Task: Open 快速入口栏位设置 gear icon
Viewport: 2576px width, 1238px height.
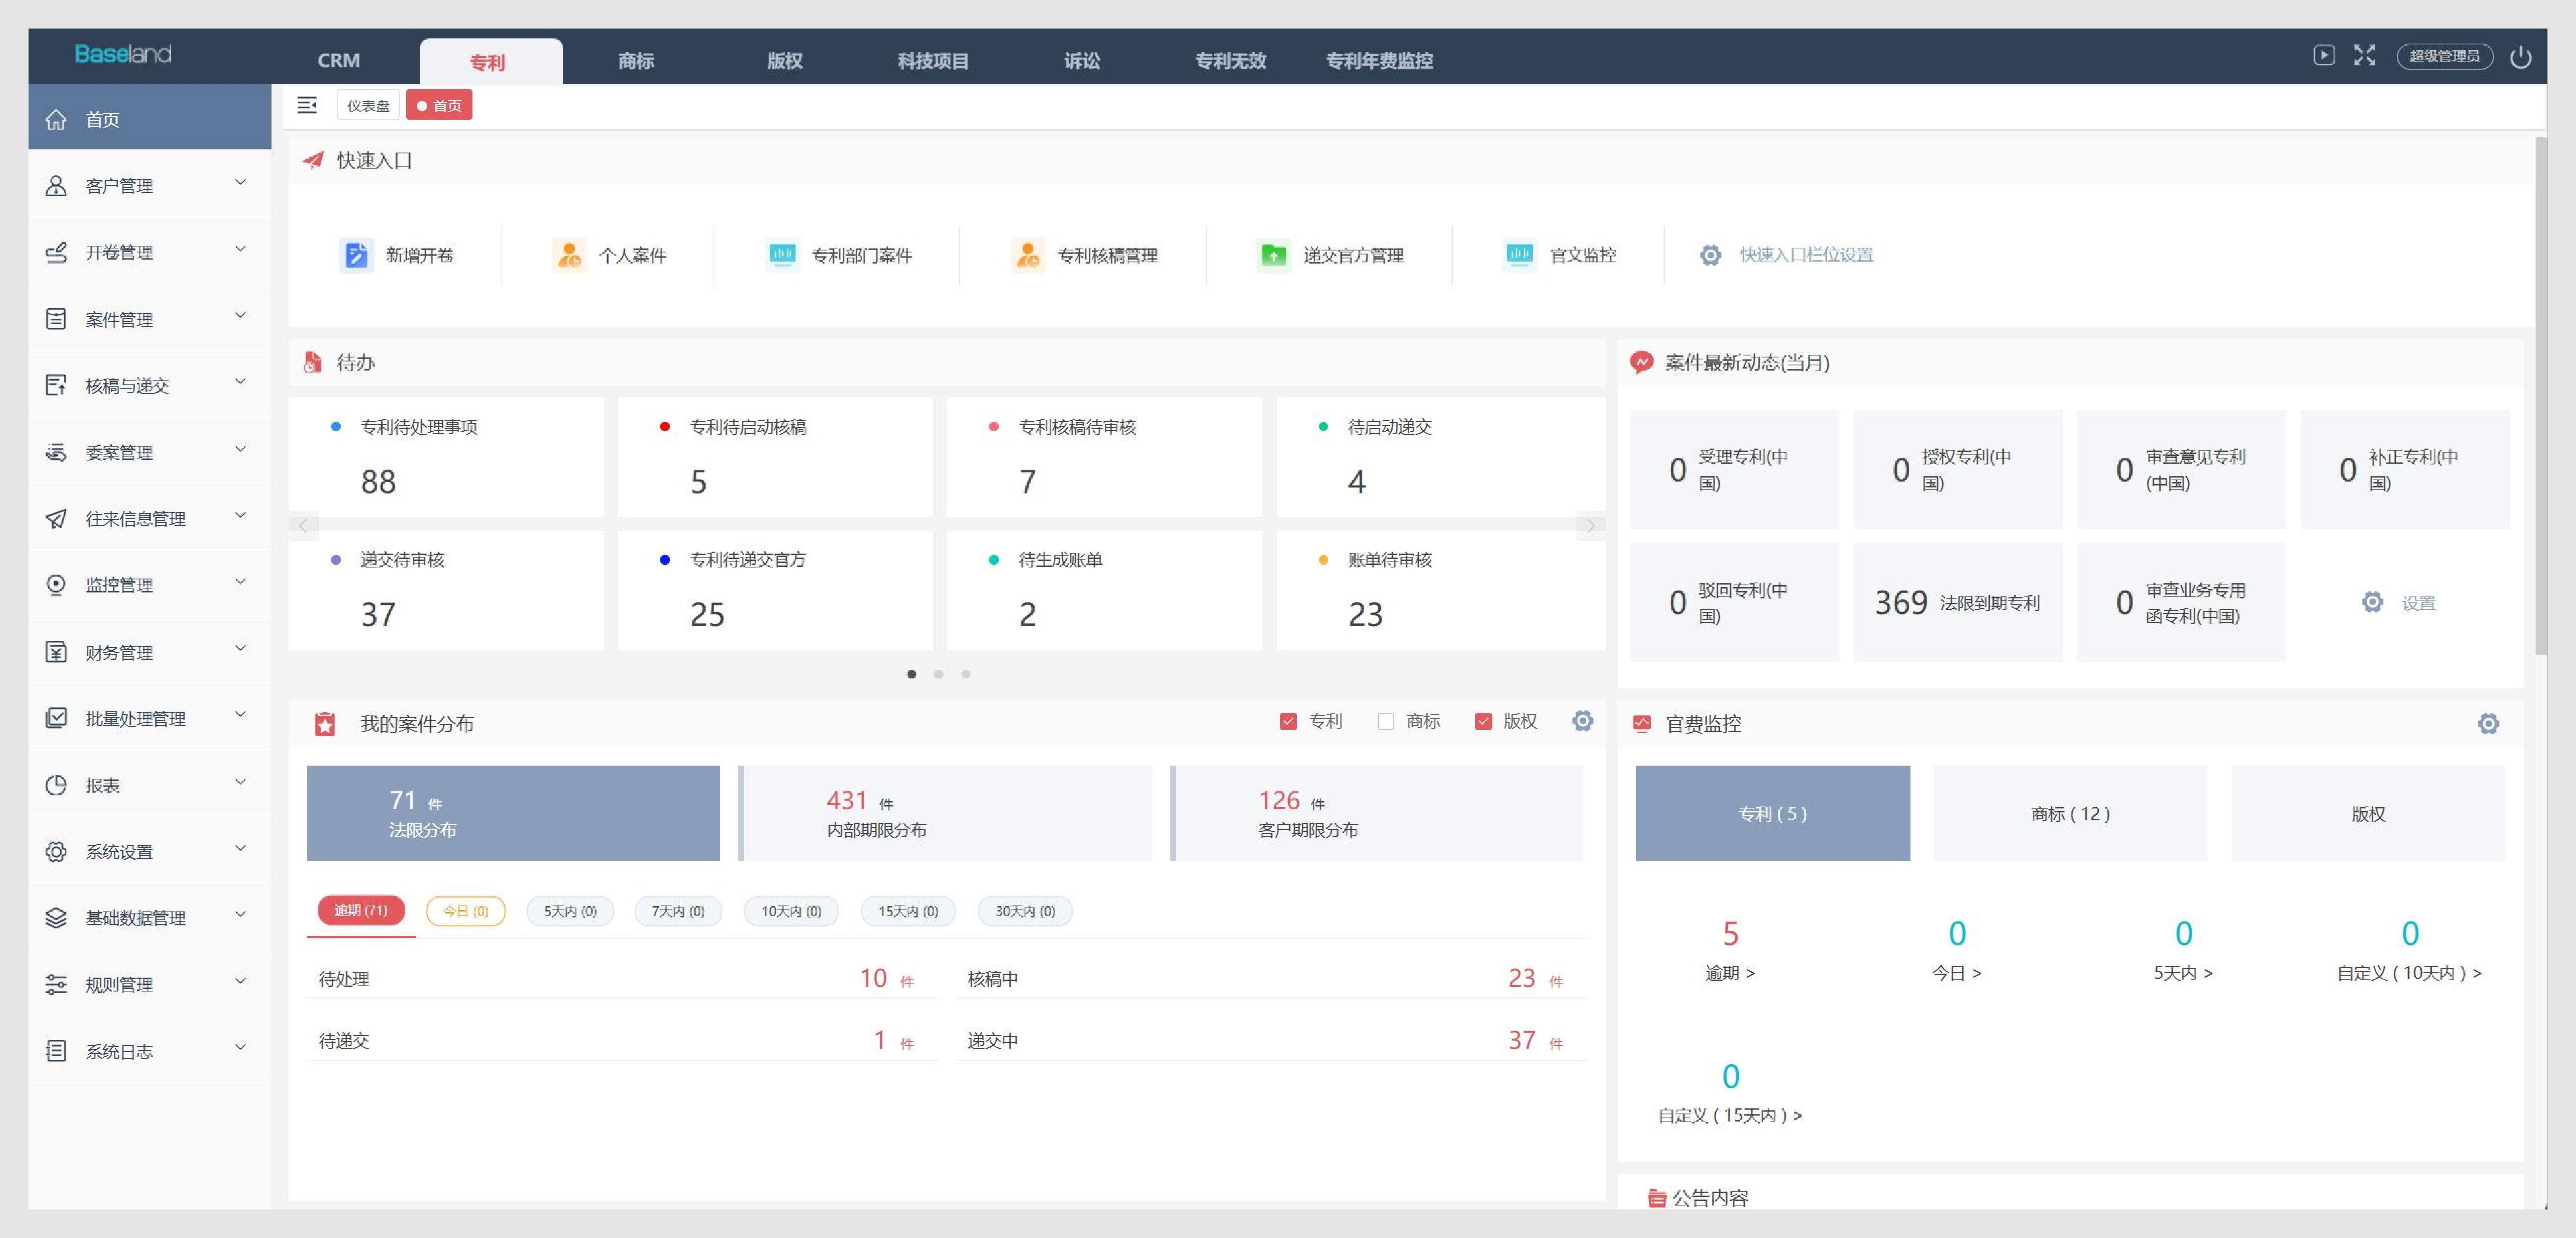Action: tap(1711, 255)
